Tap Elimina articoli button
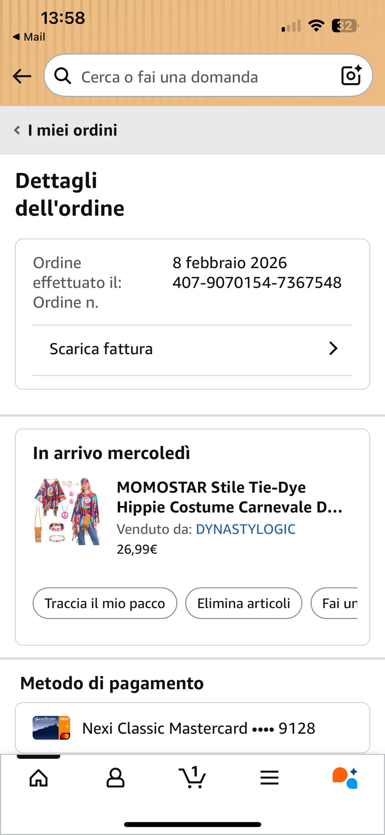 [x=243, y=603]
